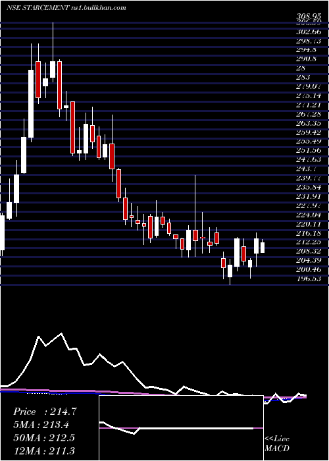Click the 271.21 price axis label
This screenshot has height=461, width=329.
click(x=309, y=105)
